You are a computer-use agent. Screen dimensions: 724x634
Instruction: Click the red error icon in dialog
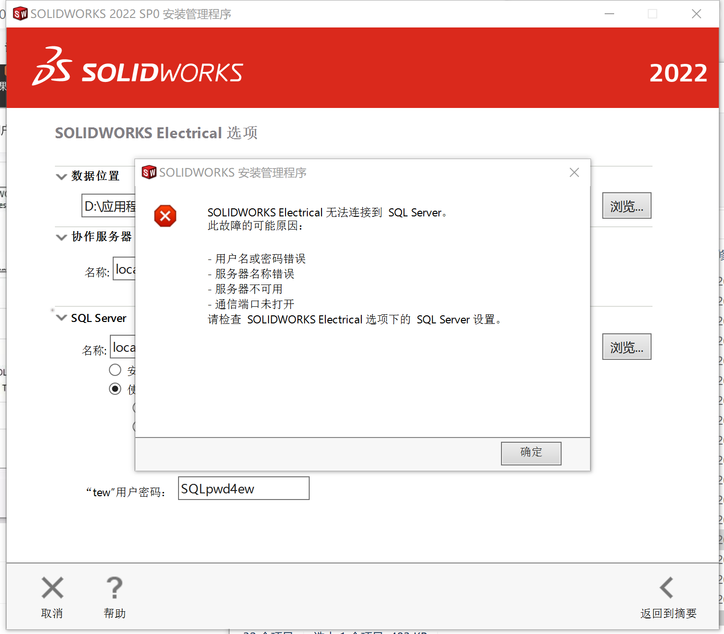coord(165,216)
